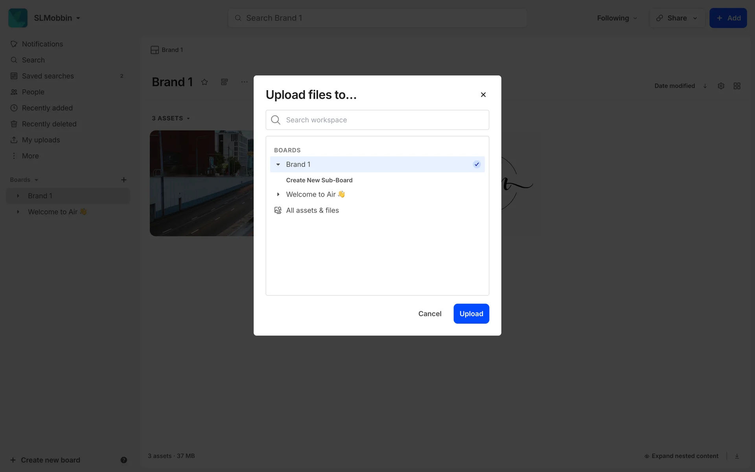755x472 pixels.
Task: Toggle Expand nested content
Action: (x=681, y=456)
